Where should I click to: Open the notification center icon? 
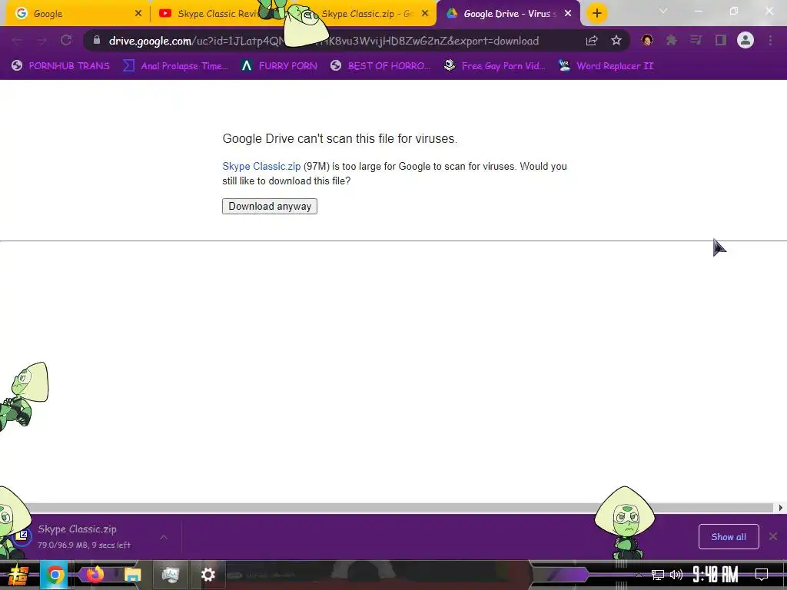click(x=762, y=575)
